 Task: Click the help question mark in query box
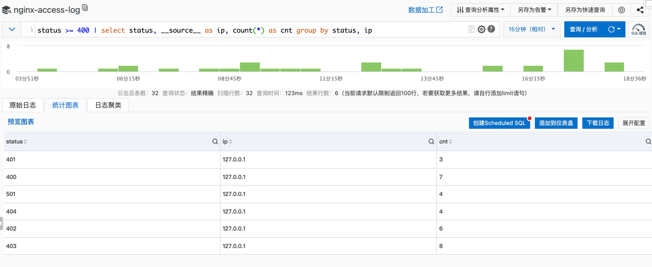tap(491, 29)
